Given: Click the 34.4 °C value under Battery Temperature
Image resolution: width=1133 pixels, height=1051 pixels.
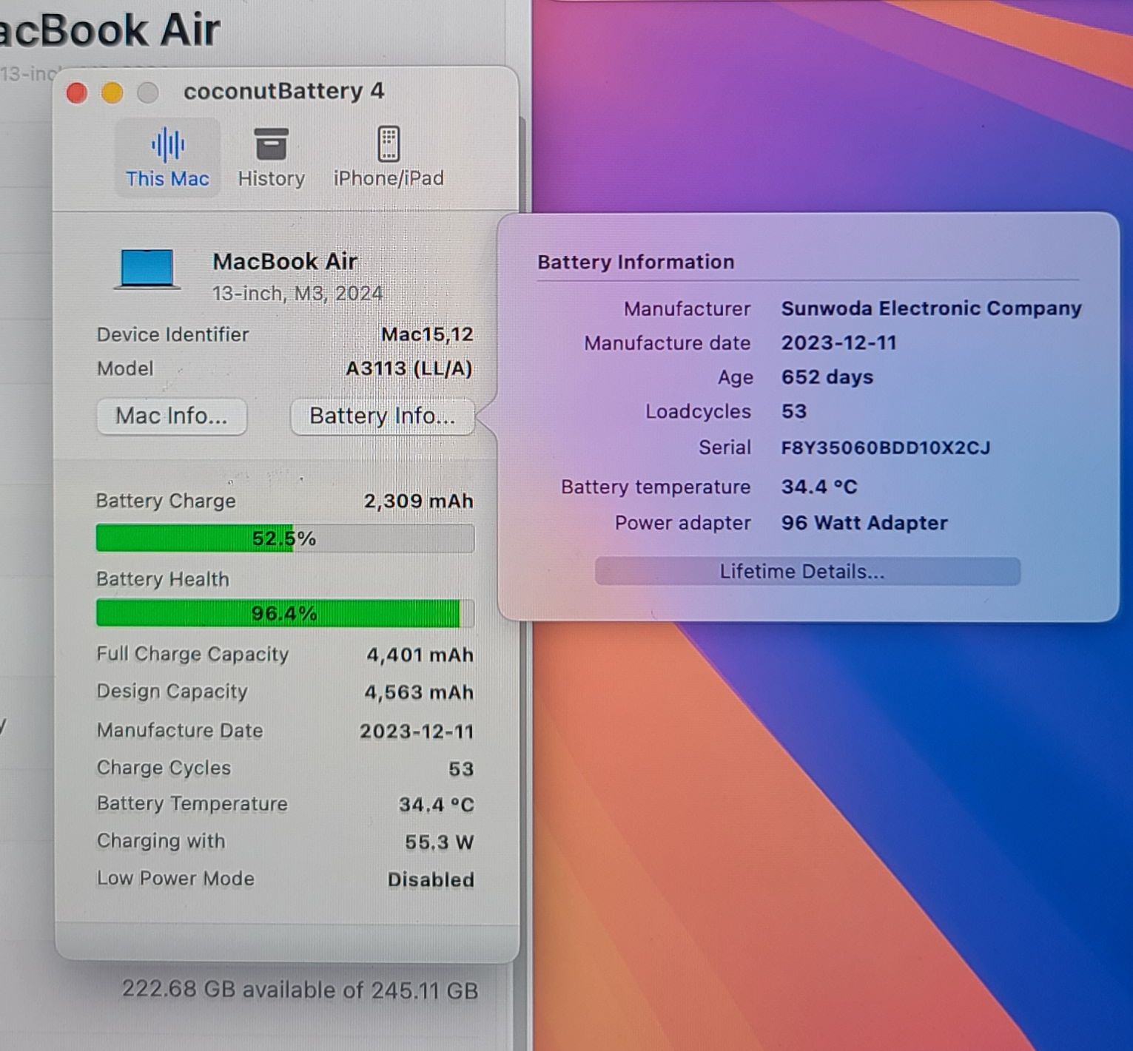Looking at the screenshot, I should click(x=437, y=805).
